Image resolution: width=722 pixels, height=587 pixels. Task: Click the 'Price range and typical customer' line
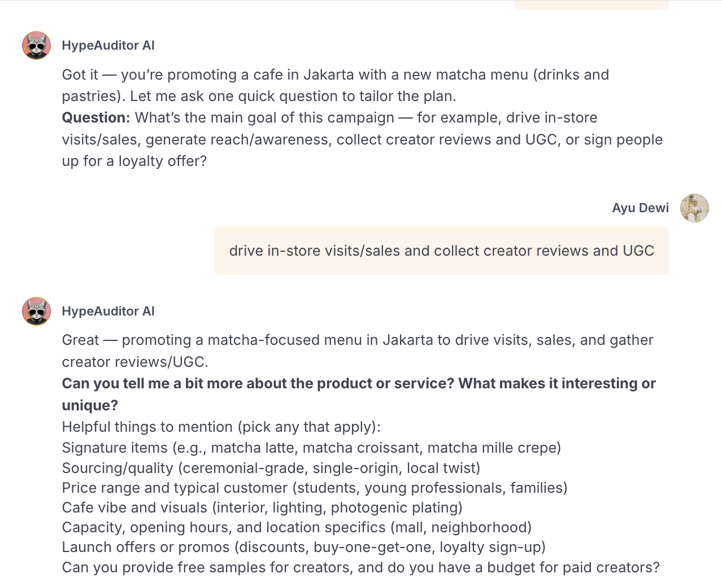(314, 488)
